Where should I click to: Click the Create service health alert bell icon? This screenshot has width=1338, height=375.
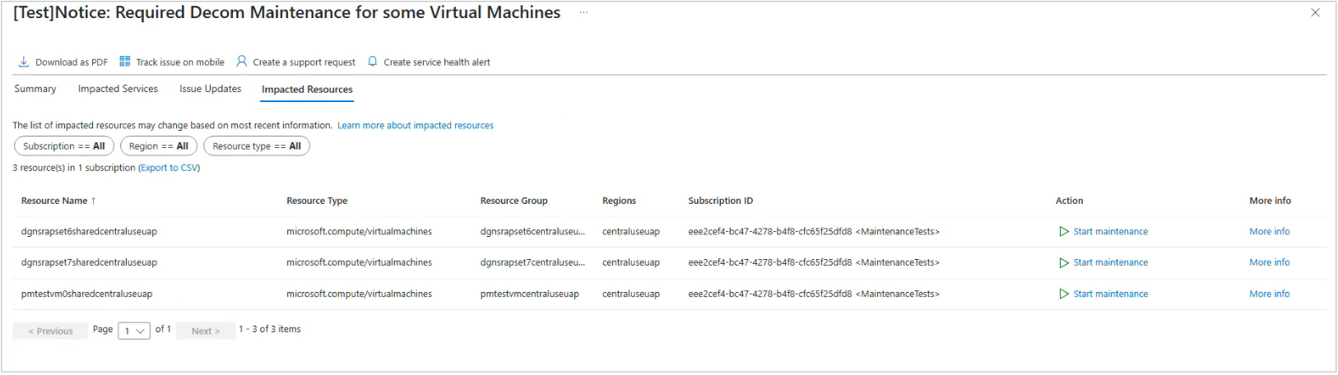373,62
